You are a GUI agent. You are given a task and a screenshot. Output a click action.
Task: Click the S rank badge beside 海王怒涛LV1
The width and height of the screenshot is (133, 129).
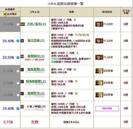[x=22, y=41]
